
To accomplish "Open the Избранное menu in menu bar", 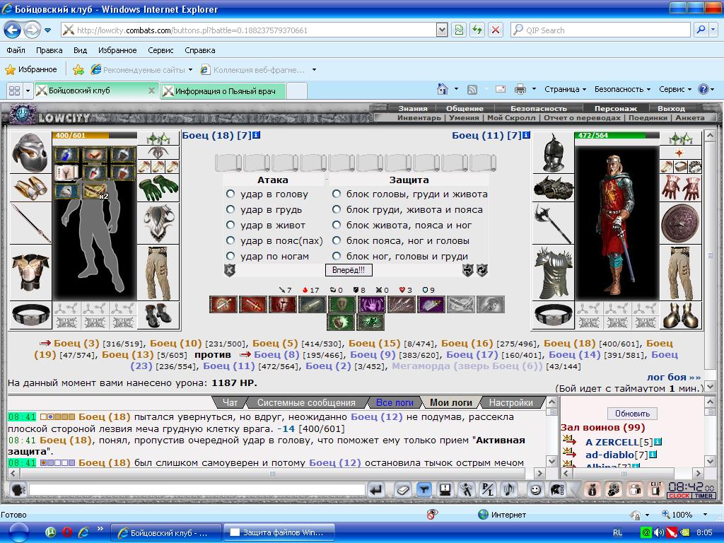I will pyautogui.click(x=117, y=50).
